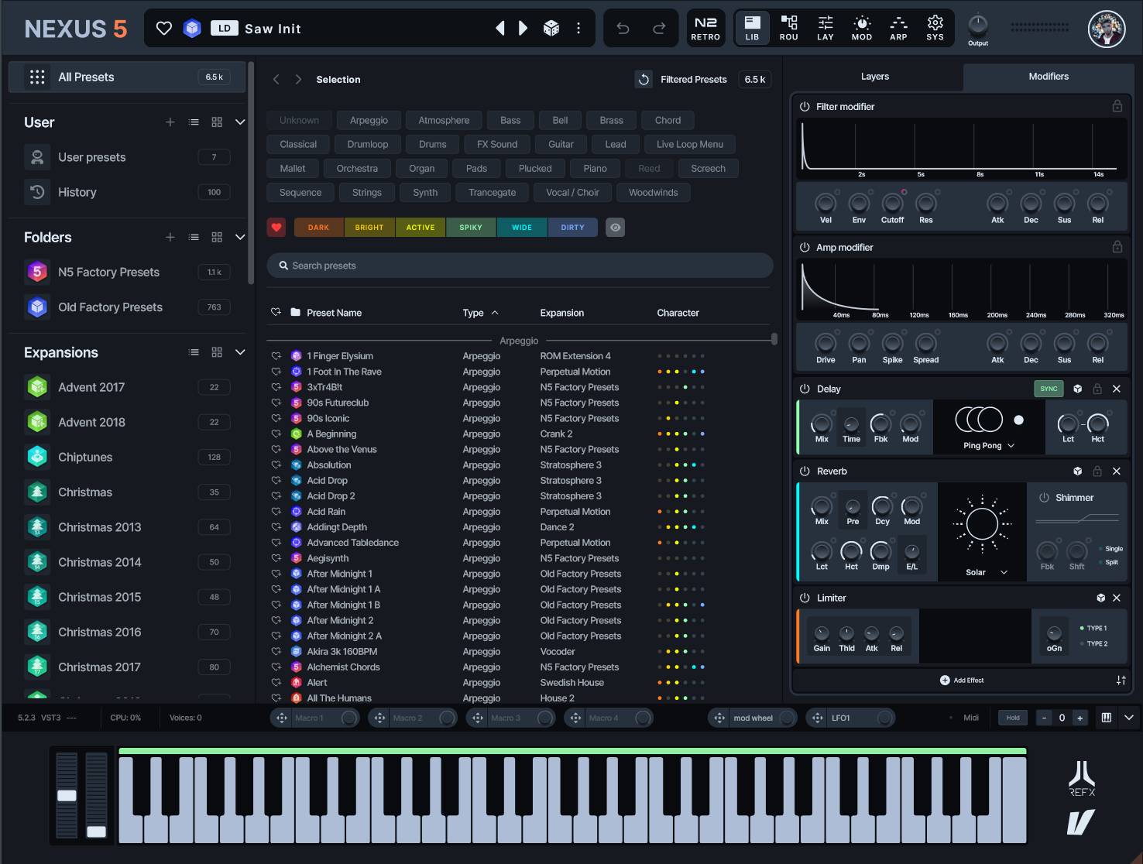The height and width of the screenshot is (864, 1143).
Task: Collapse the Expansions section
Action: point(240,352)
